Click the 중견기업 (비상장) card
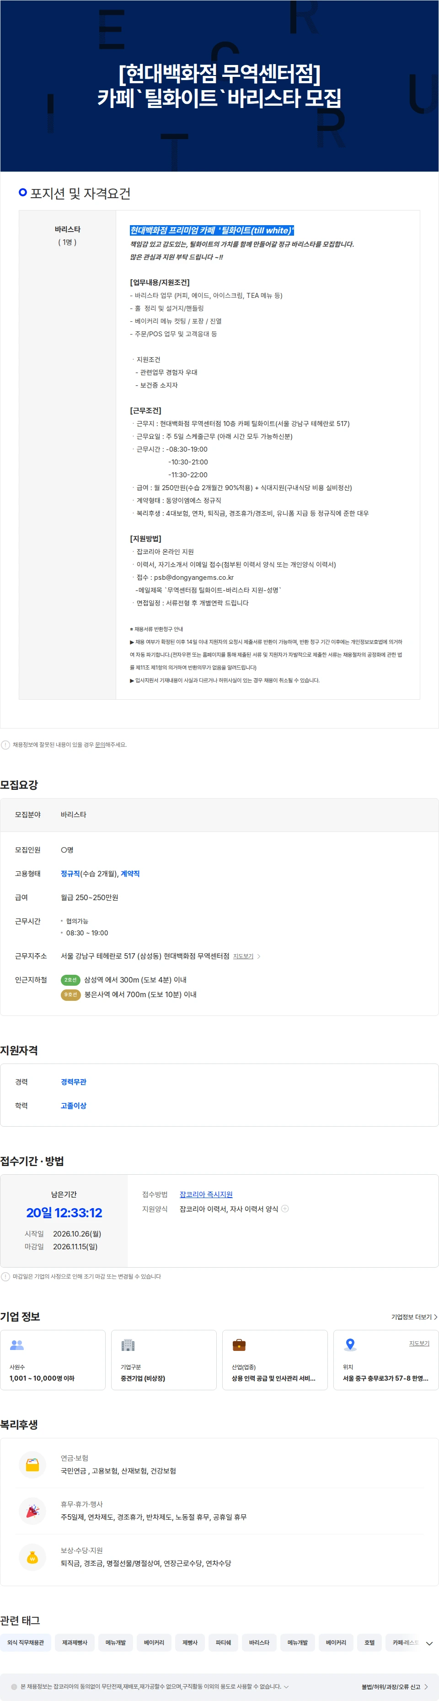The image size is (439, 1701). coord(164,1360)
